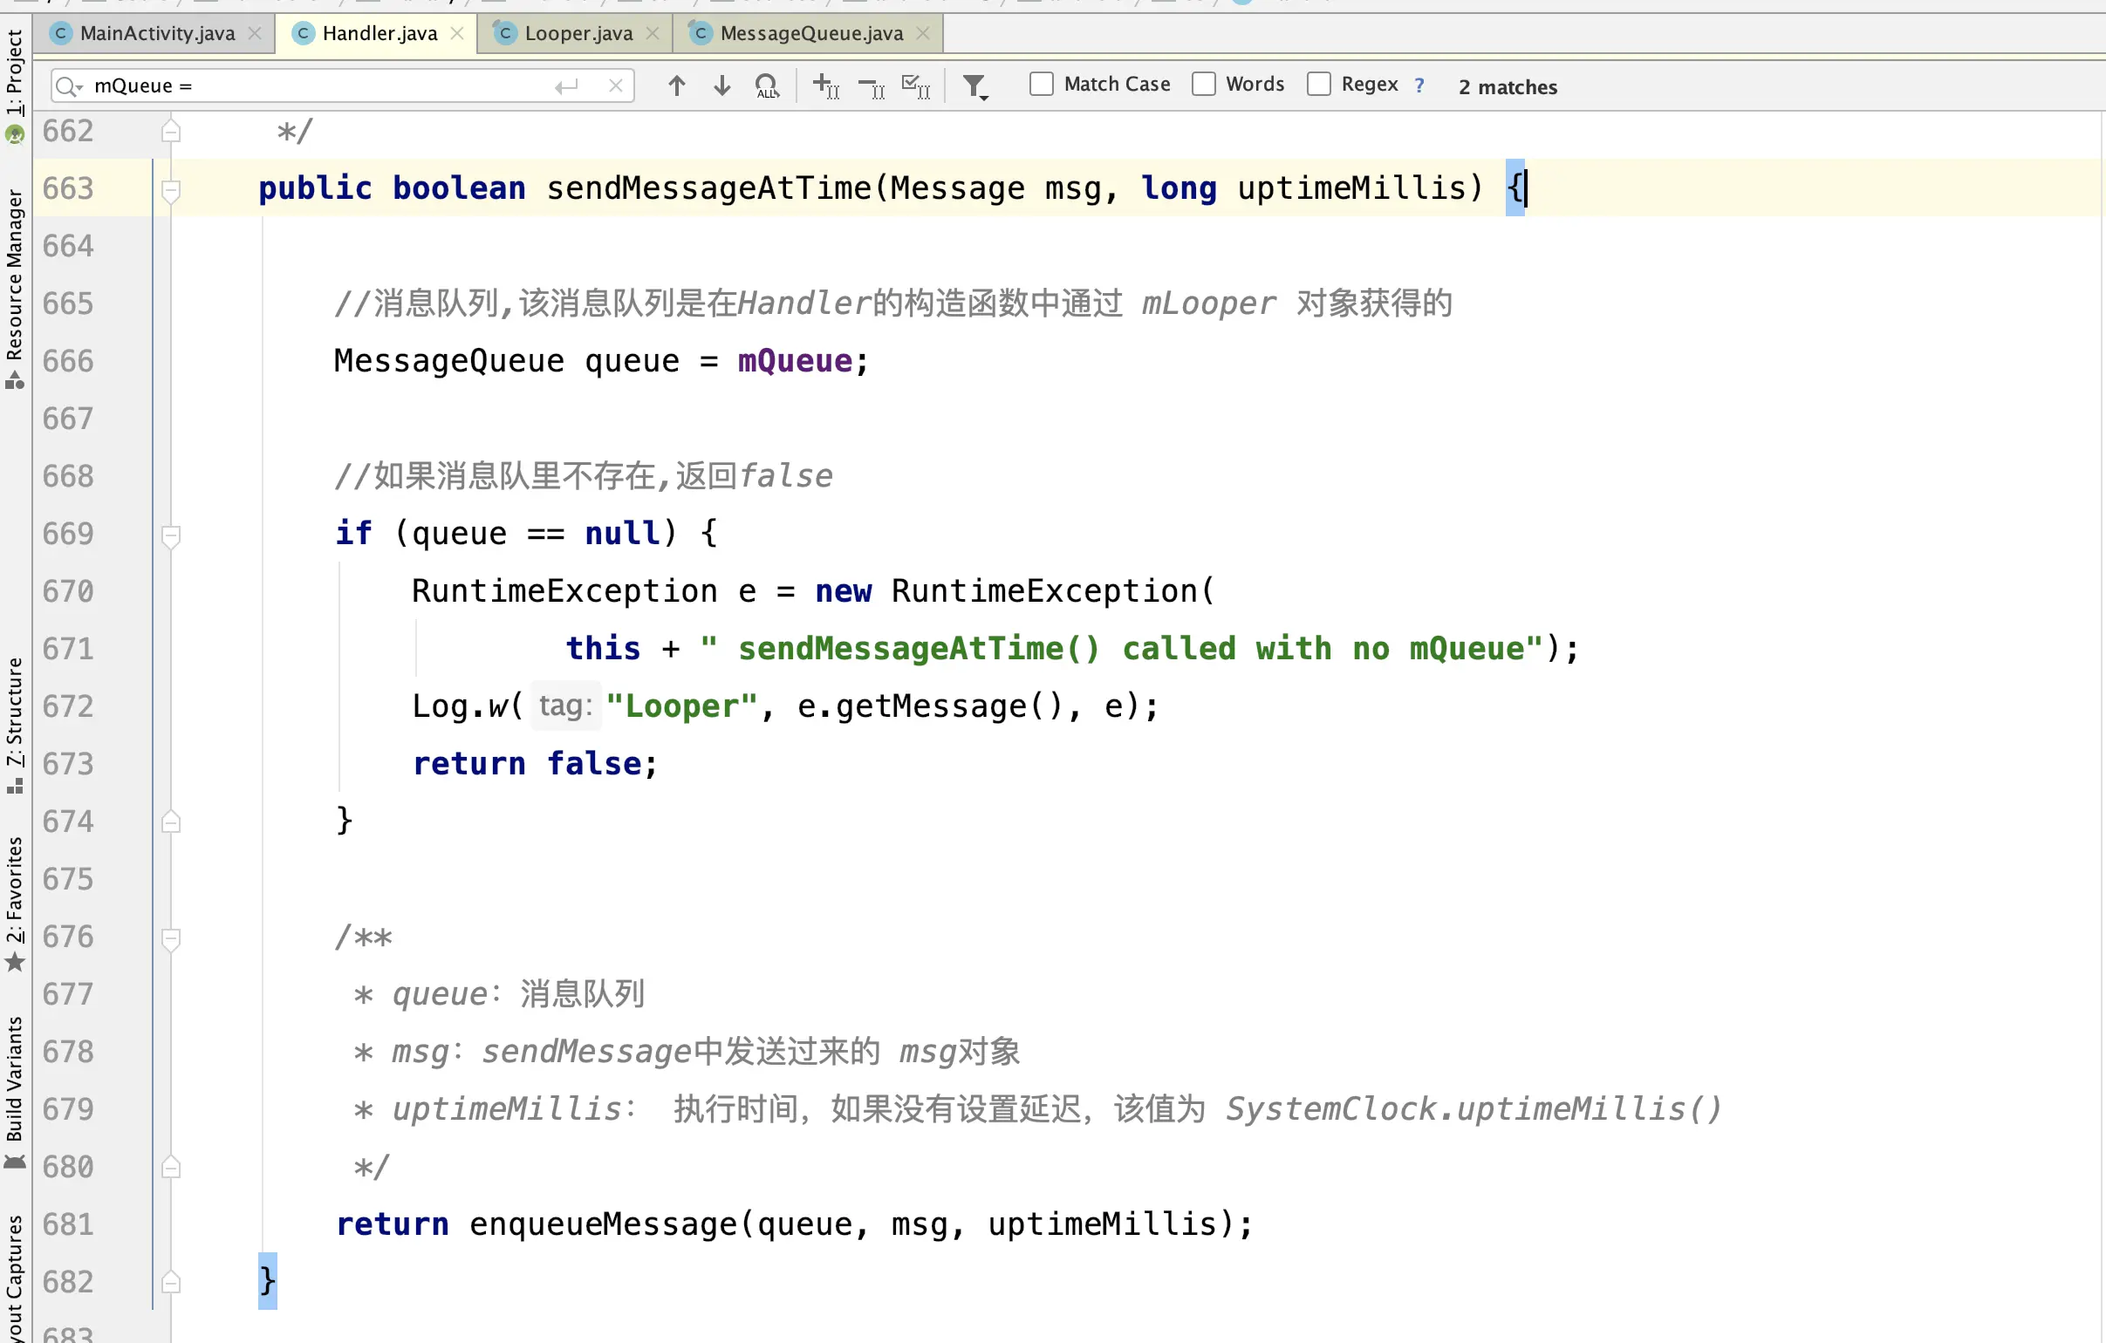Clear the search field text
This screenshot has height=1343, width=2106.
coord(616,85)
